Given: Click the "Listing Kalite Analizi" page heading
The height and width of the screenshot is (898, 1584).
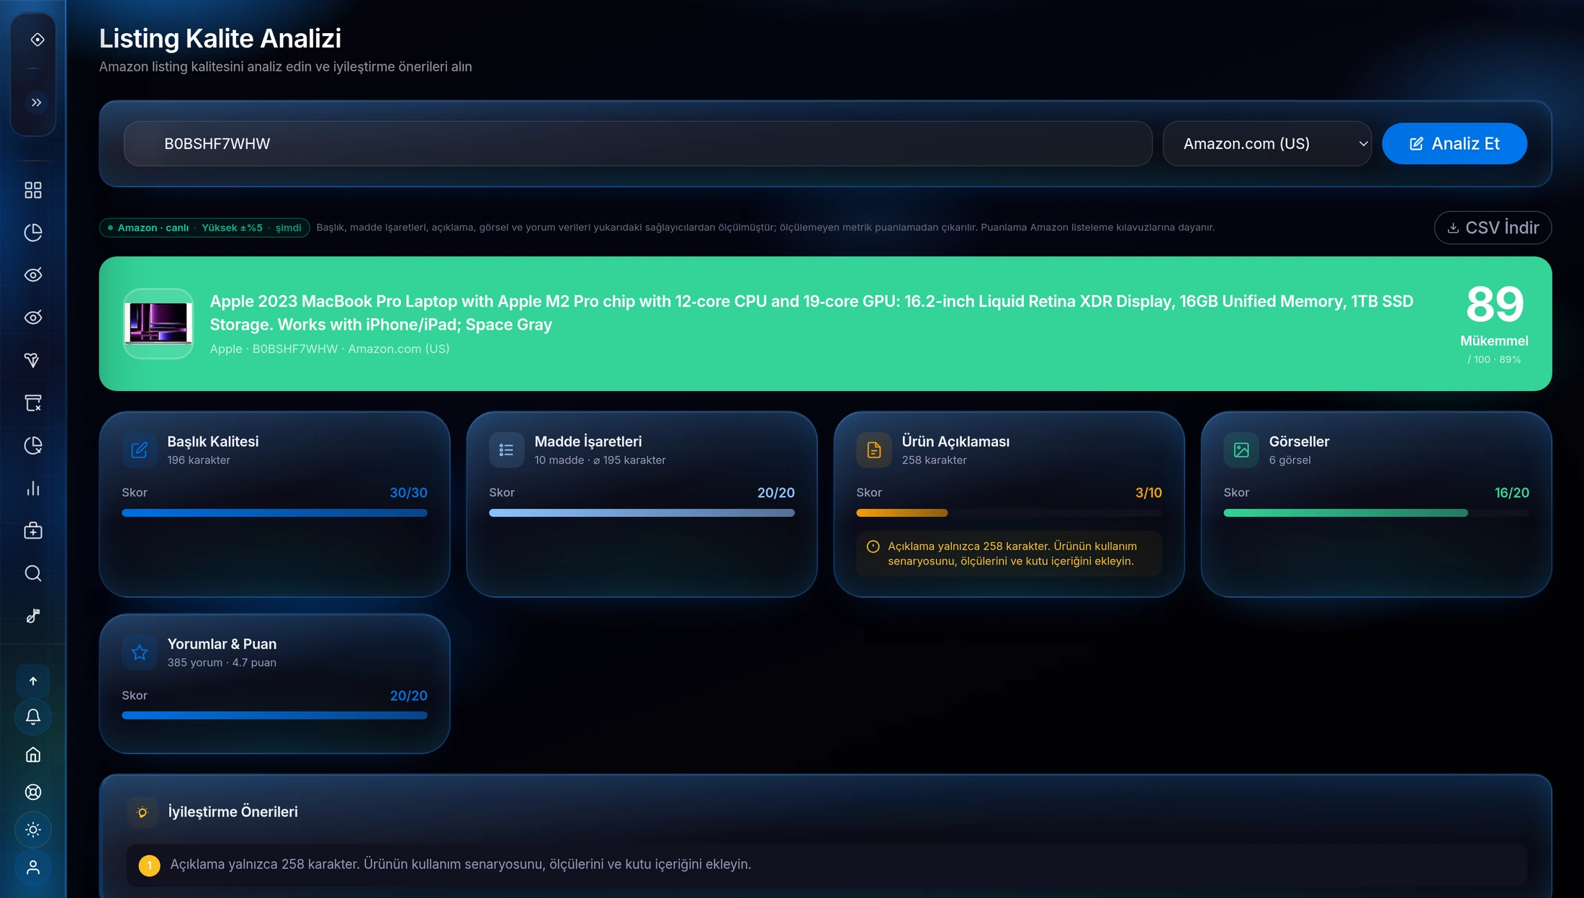Looking at the screenshot, I should 220,38.
